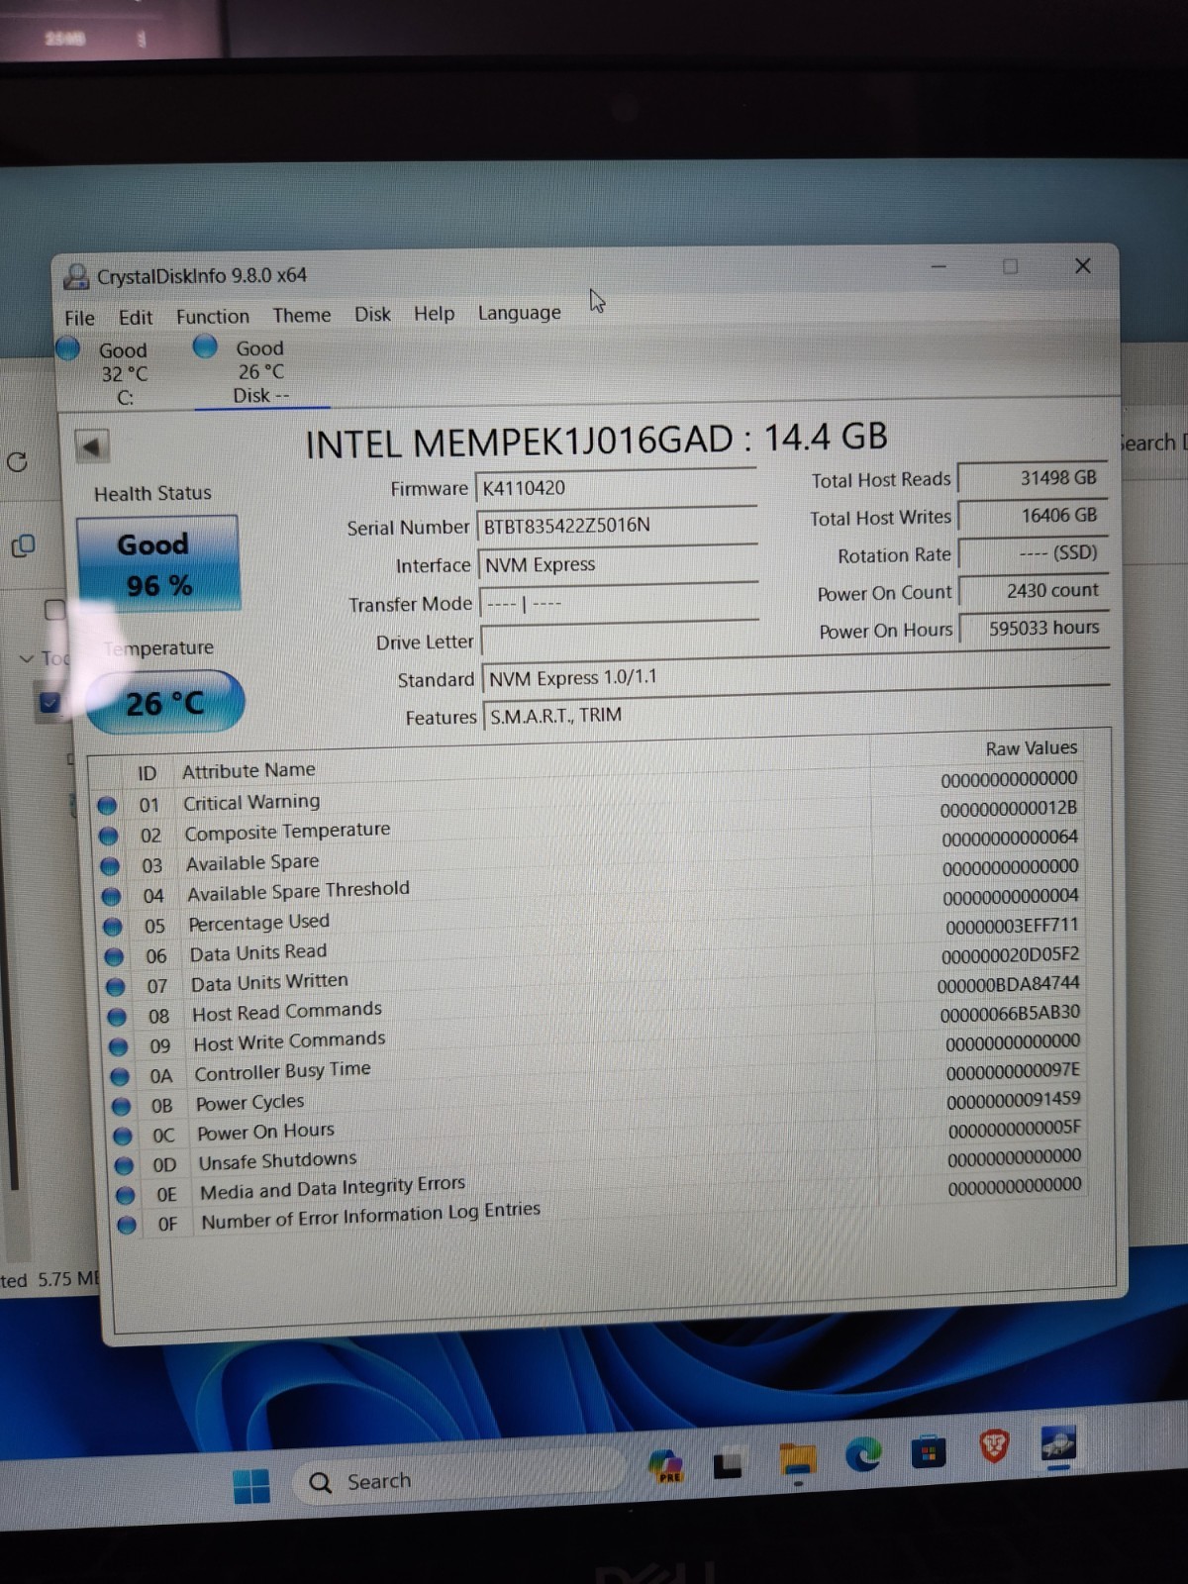Image resolution: width=1188 pixels, height=1584 pixels.
Task: Select the C: drive Good 32 °C tab
Action: pos(123,374)
